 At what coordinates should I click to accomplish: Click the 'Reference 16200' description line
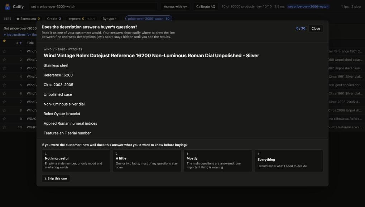pyautogui.click(x=58, y=75)
